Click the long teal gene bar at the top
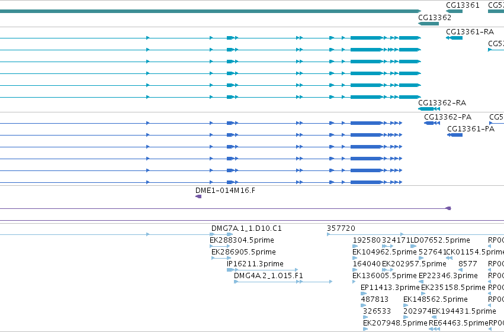 click(x=210, y=11)
